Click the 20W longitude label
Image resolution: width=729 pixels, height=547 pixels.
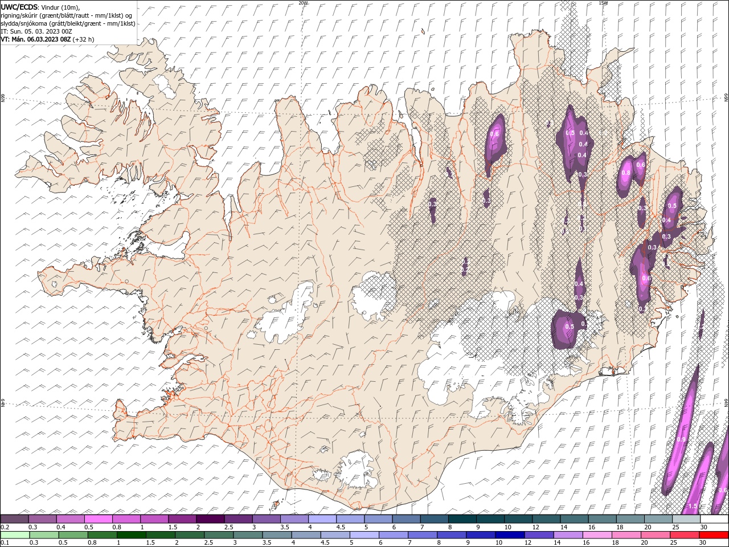coord(303,3)
